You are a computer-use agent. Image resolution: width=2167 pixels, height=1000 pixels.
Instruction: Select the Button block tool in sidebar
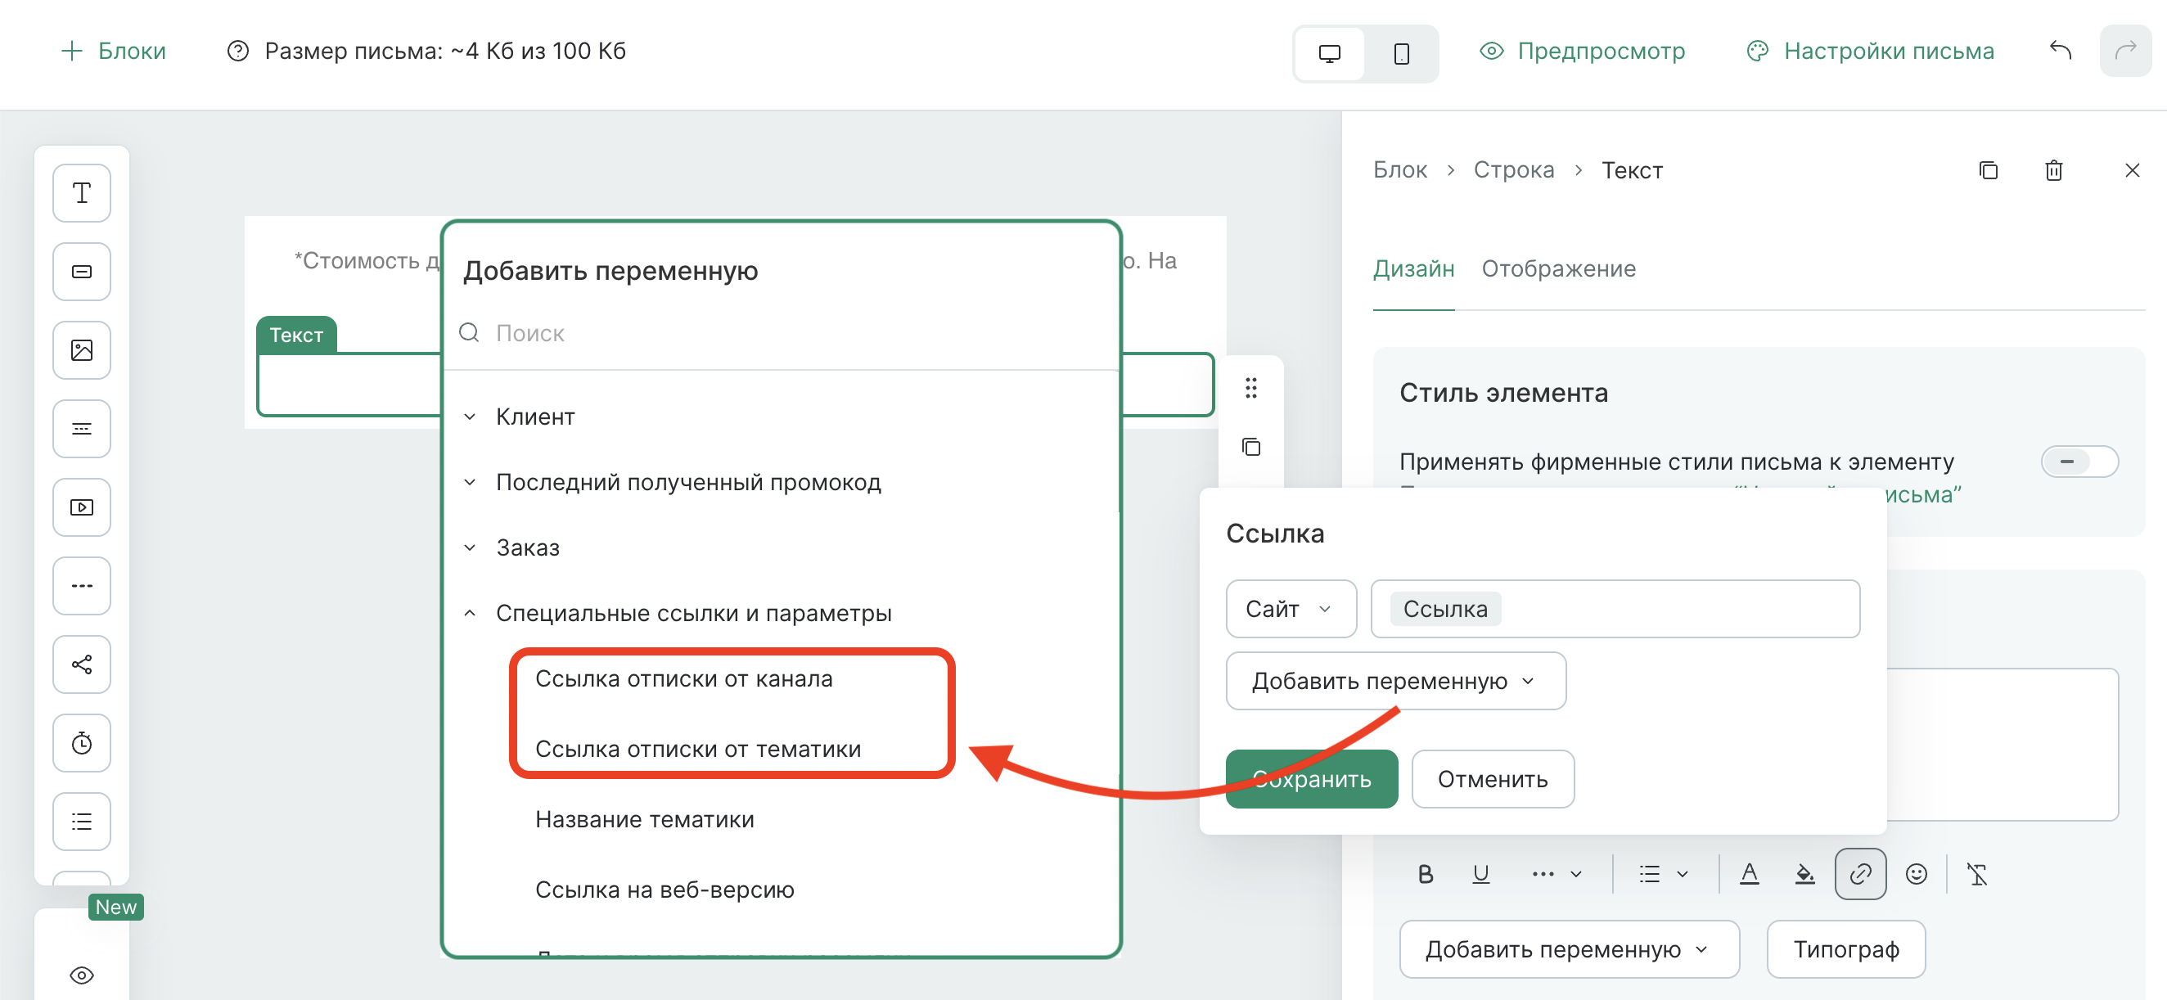82,272
